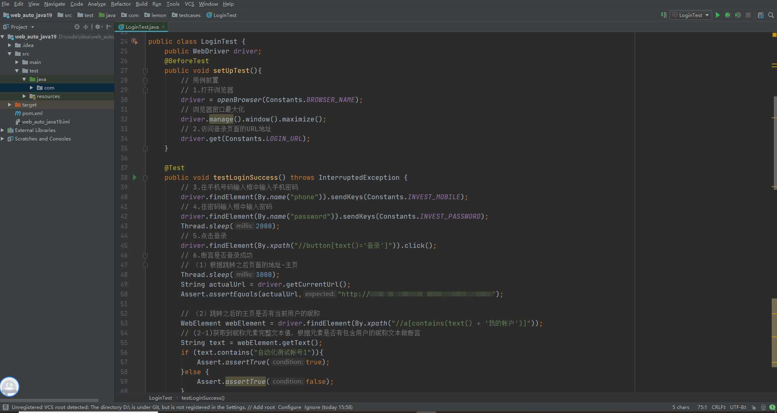Click testLoginSuccess() in bottom breadcrumb
The image size is (777, 413).
203,398
